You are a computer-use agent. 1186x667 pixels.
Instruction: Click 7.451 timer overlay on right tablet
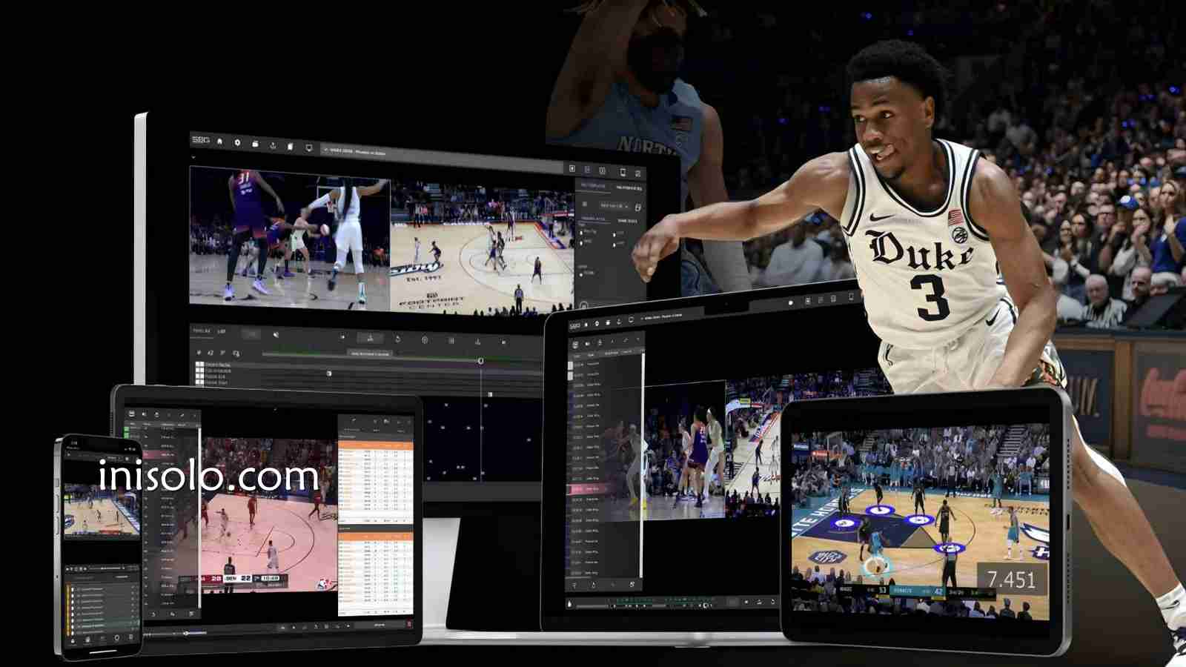1011,579
